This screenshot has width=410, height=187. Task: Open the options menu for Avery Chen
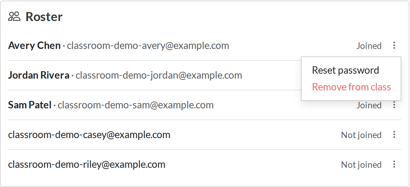pos(394,46)
